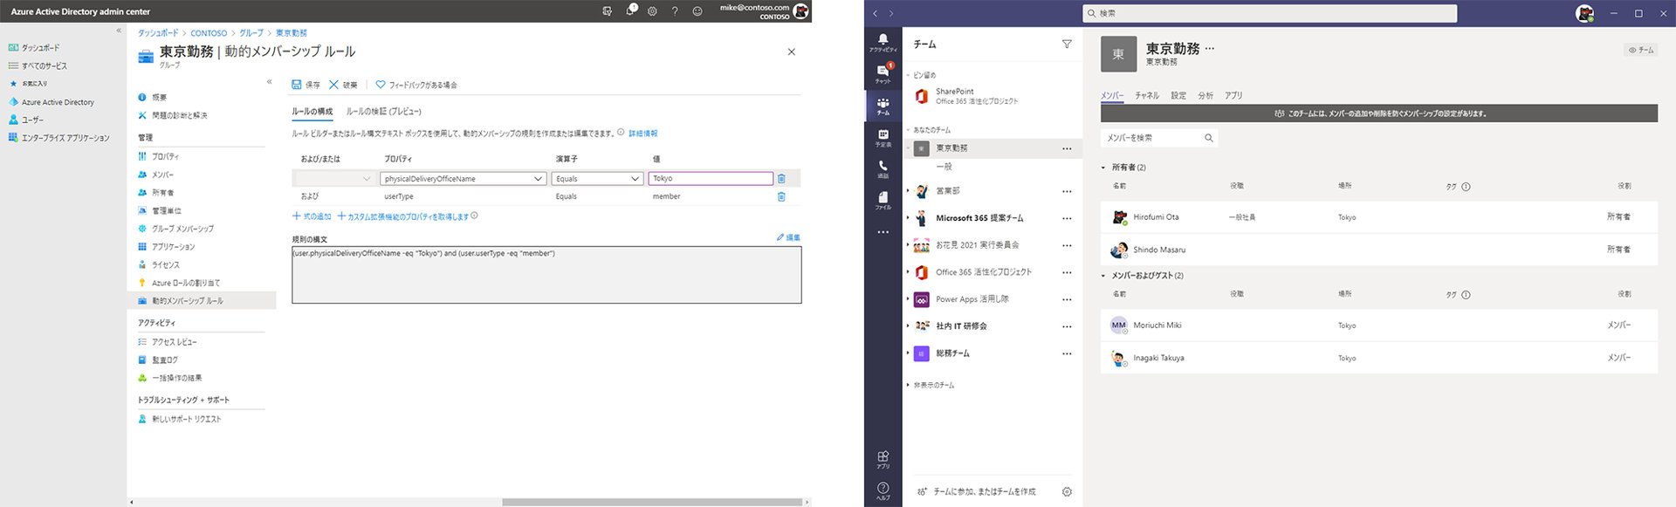Collapse the Azure left navigation menu

pyautogui.click(x=119, y=31)
